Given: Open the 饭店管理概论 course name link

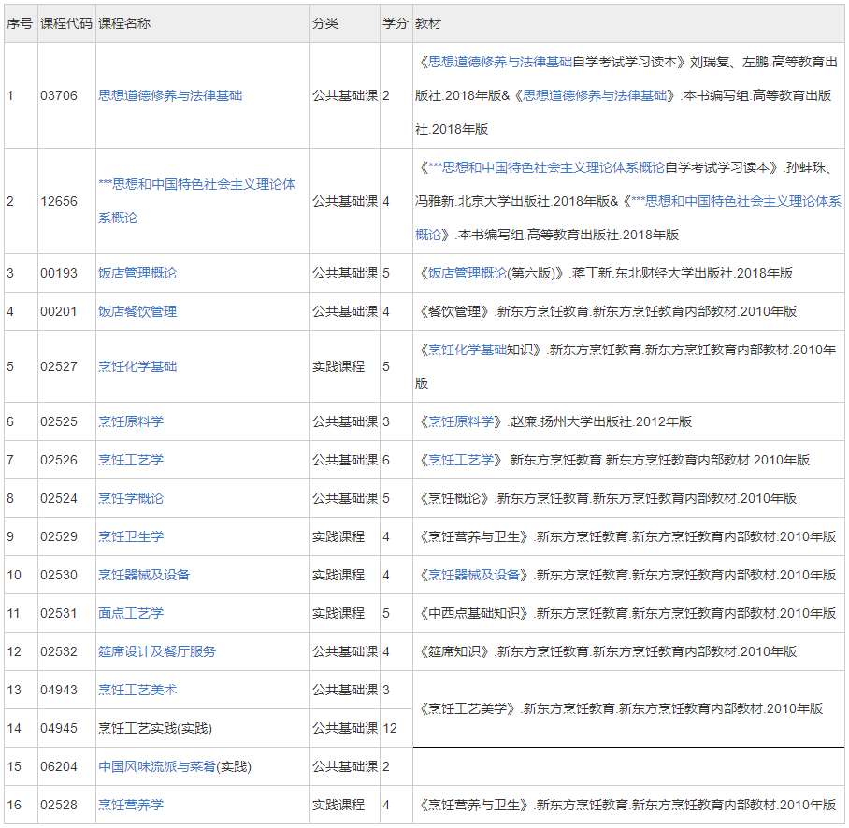Looking at the screenshot, I should coord(137,273).
